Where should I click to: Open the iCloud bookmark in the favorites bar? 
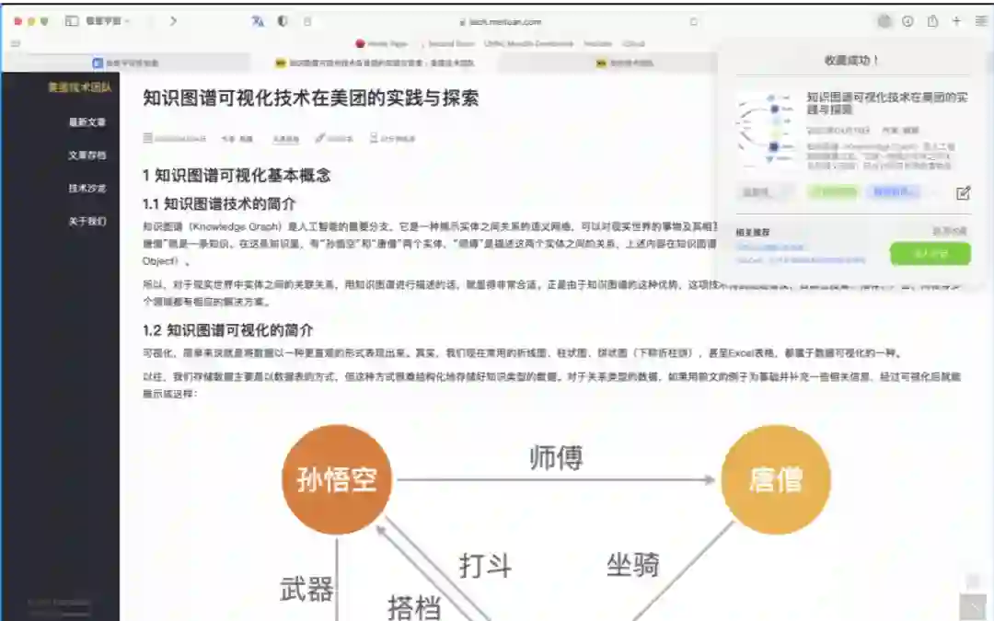pyautogui.click(x=633, y=44)
